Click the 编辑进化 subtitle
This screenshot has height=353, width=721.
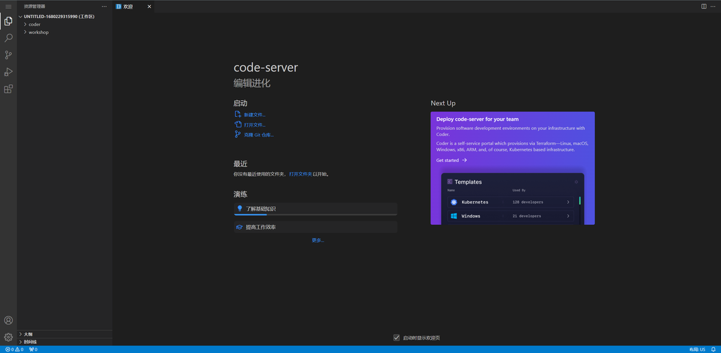pyautogui.click(x=252, y=83)
